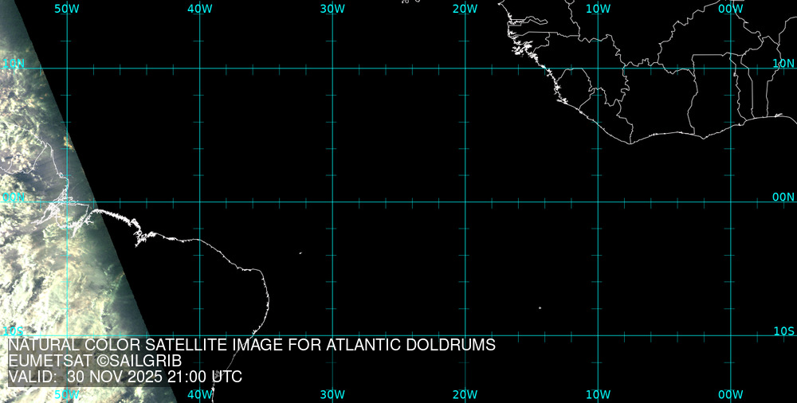Click the 00N latitude label on left edge
This screenshot has width=797, height=403.
14,197
